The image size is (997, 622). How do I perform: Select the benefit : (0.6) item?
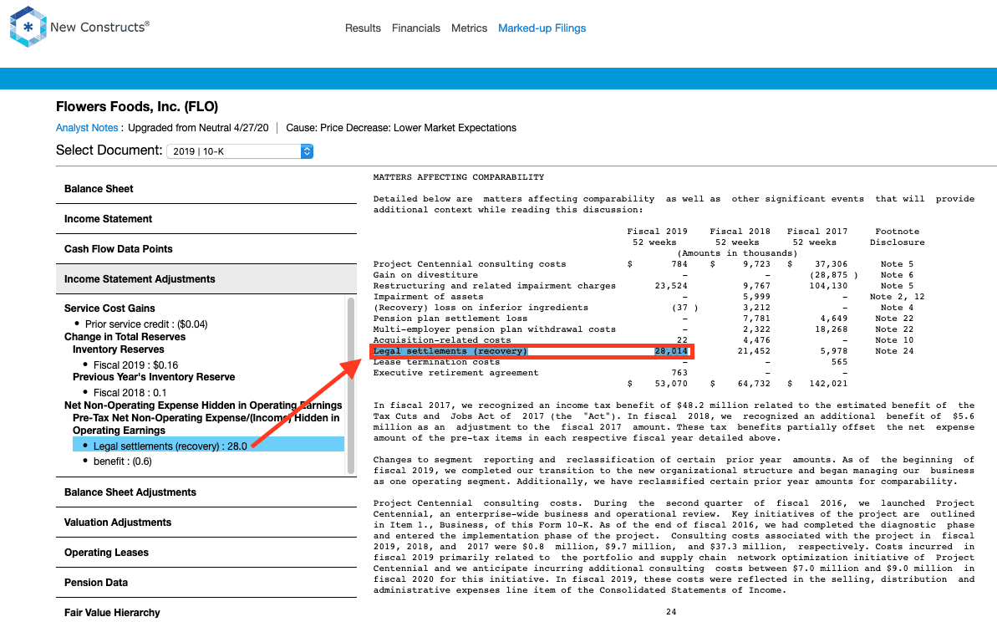click(123, 461)
